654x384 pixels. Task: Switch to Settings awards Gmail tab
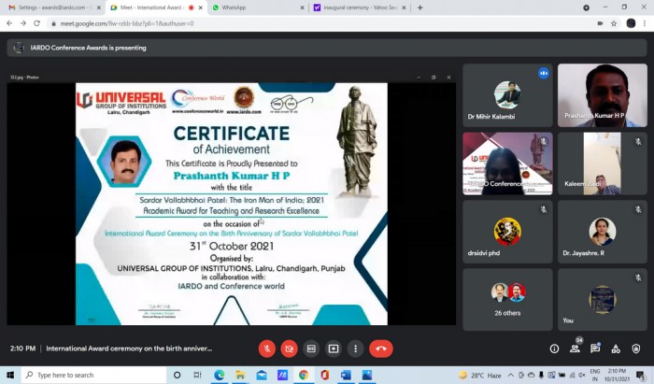[x=54, y=7]
